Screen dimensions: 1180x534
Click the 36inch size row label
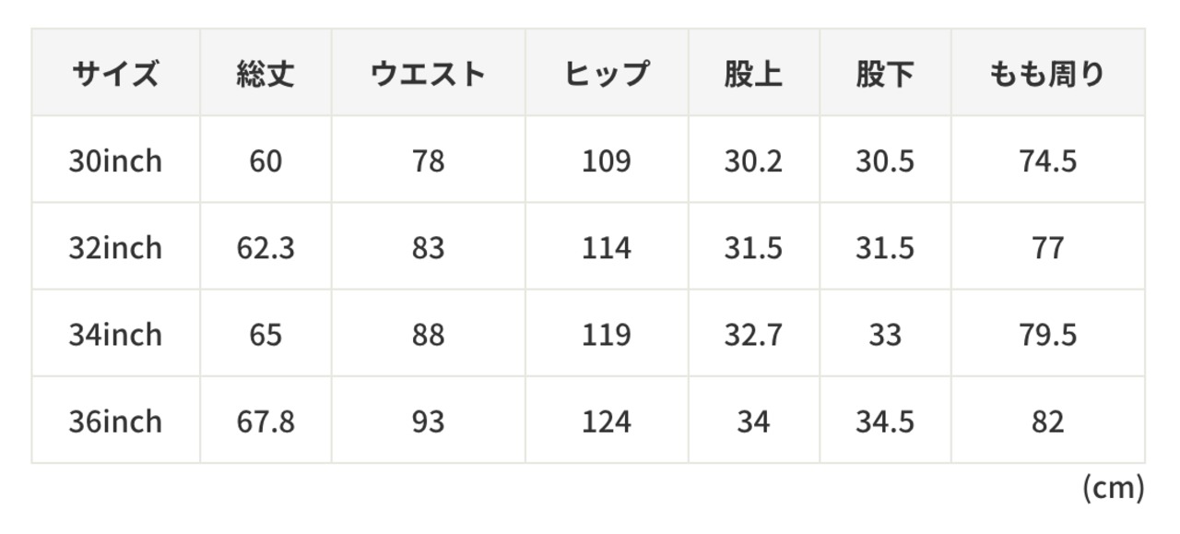point(115,421)
